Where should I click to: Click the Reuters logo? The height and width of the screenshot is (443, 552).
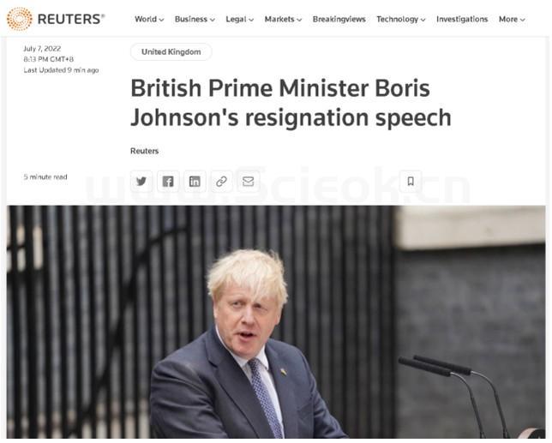pos(55,19)
